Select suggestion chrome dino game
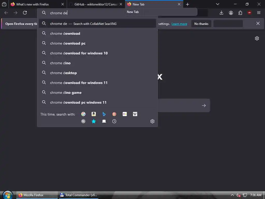The height and width of the screenshot is (199, 265). (x=97, y=93)
